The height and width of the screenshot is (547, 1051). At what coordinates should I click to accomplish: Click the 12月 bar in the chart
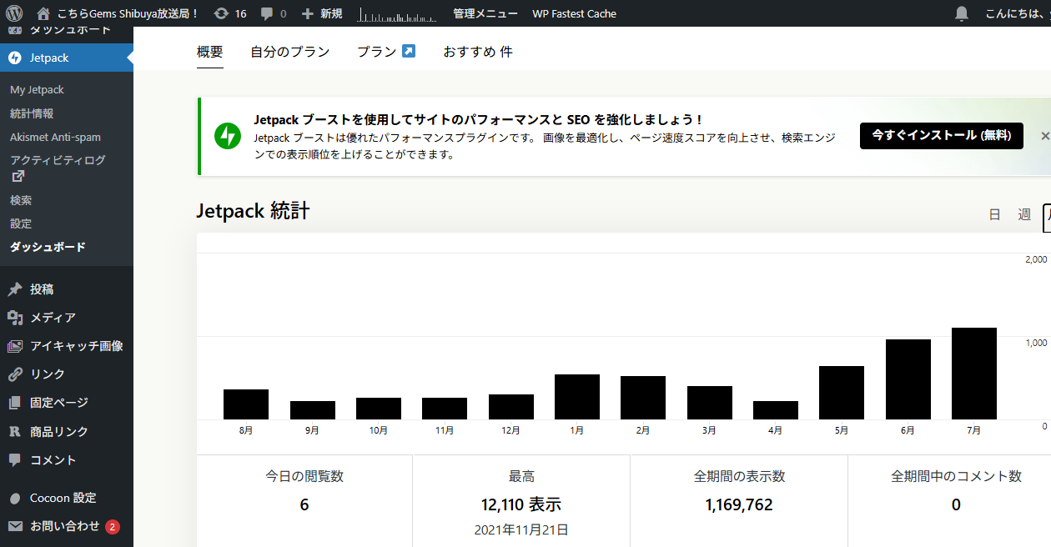coord(511,407)
